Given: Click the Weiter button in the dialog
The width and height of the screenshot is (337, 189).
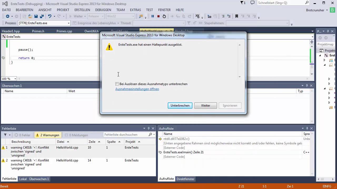Looking at the screenshot, I should (x=206, y=106).
